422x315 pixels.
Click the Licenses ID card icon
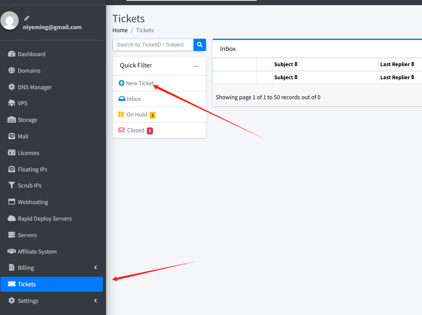click(x=12, y=153)
